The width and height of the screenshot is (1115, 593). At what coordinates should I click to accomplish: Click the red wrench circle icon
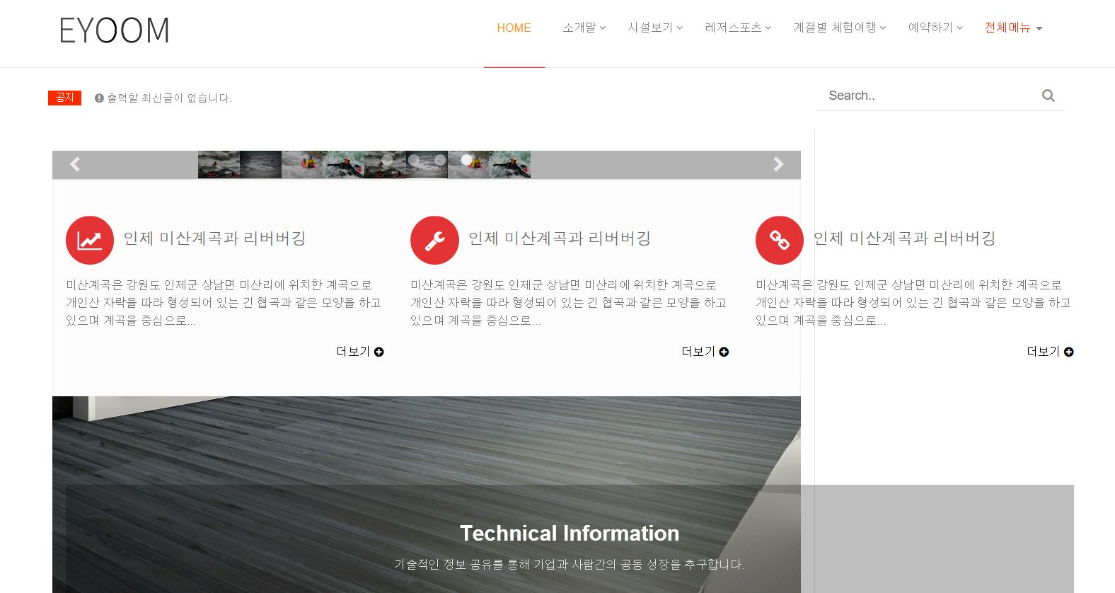coord(434,240)
